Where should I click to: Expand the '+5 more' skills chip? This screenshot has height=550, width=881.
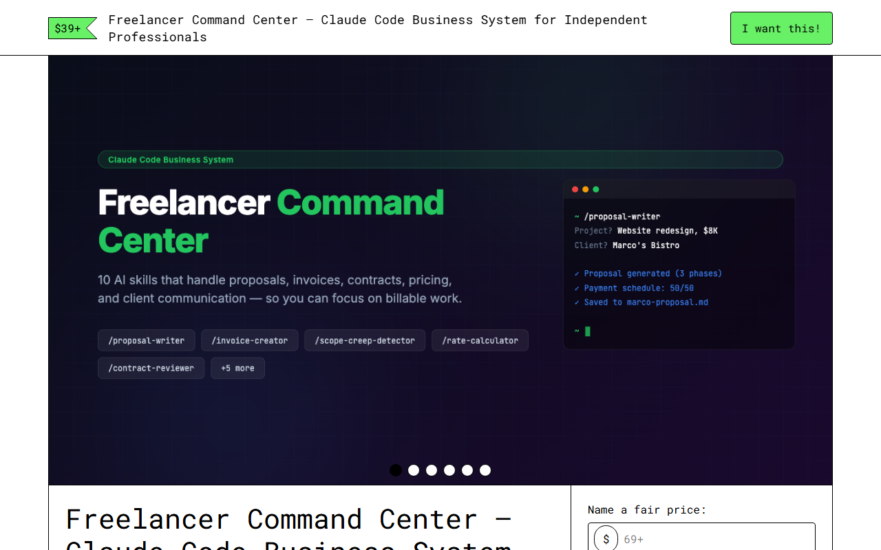click(237, 368)
